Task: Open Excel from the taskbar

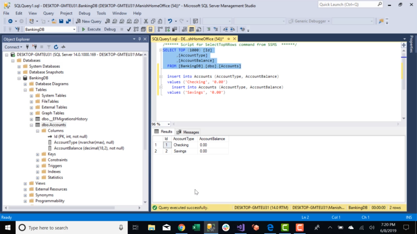Action: pyautogui.click(x=196, y=227)
